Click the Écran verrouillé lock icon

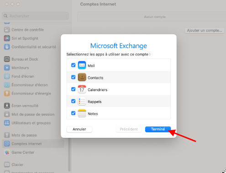click(x=7, y=106)
